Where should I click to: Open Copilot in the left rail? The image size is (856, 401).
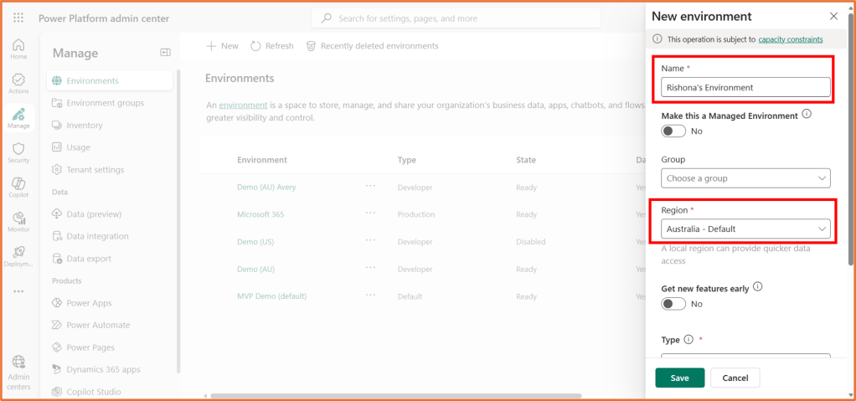18,188
